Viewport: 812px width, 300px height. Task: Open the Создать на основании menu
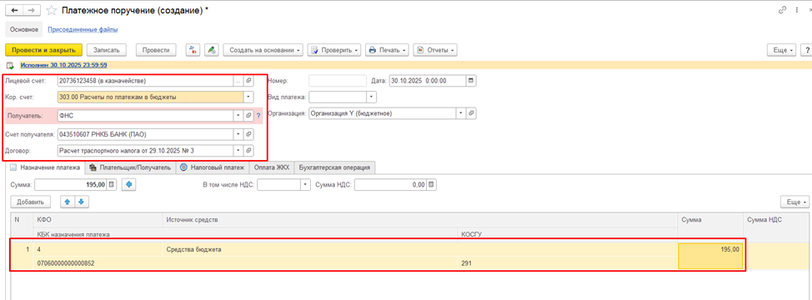tap(263, 50)
